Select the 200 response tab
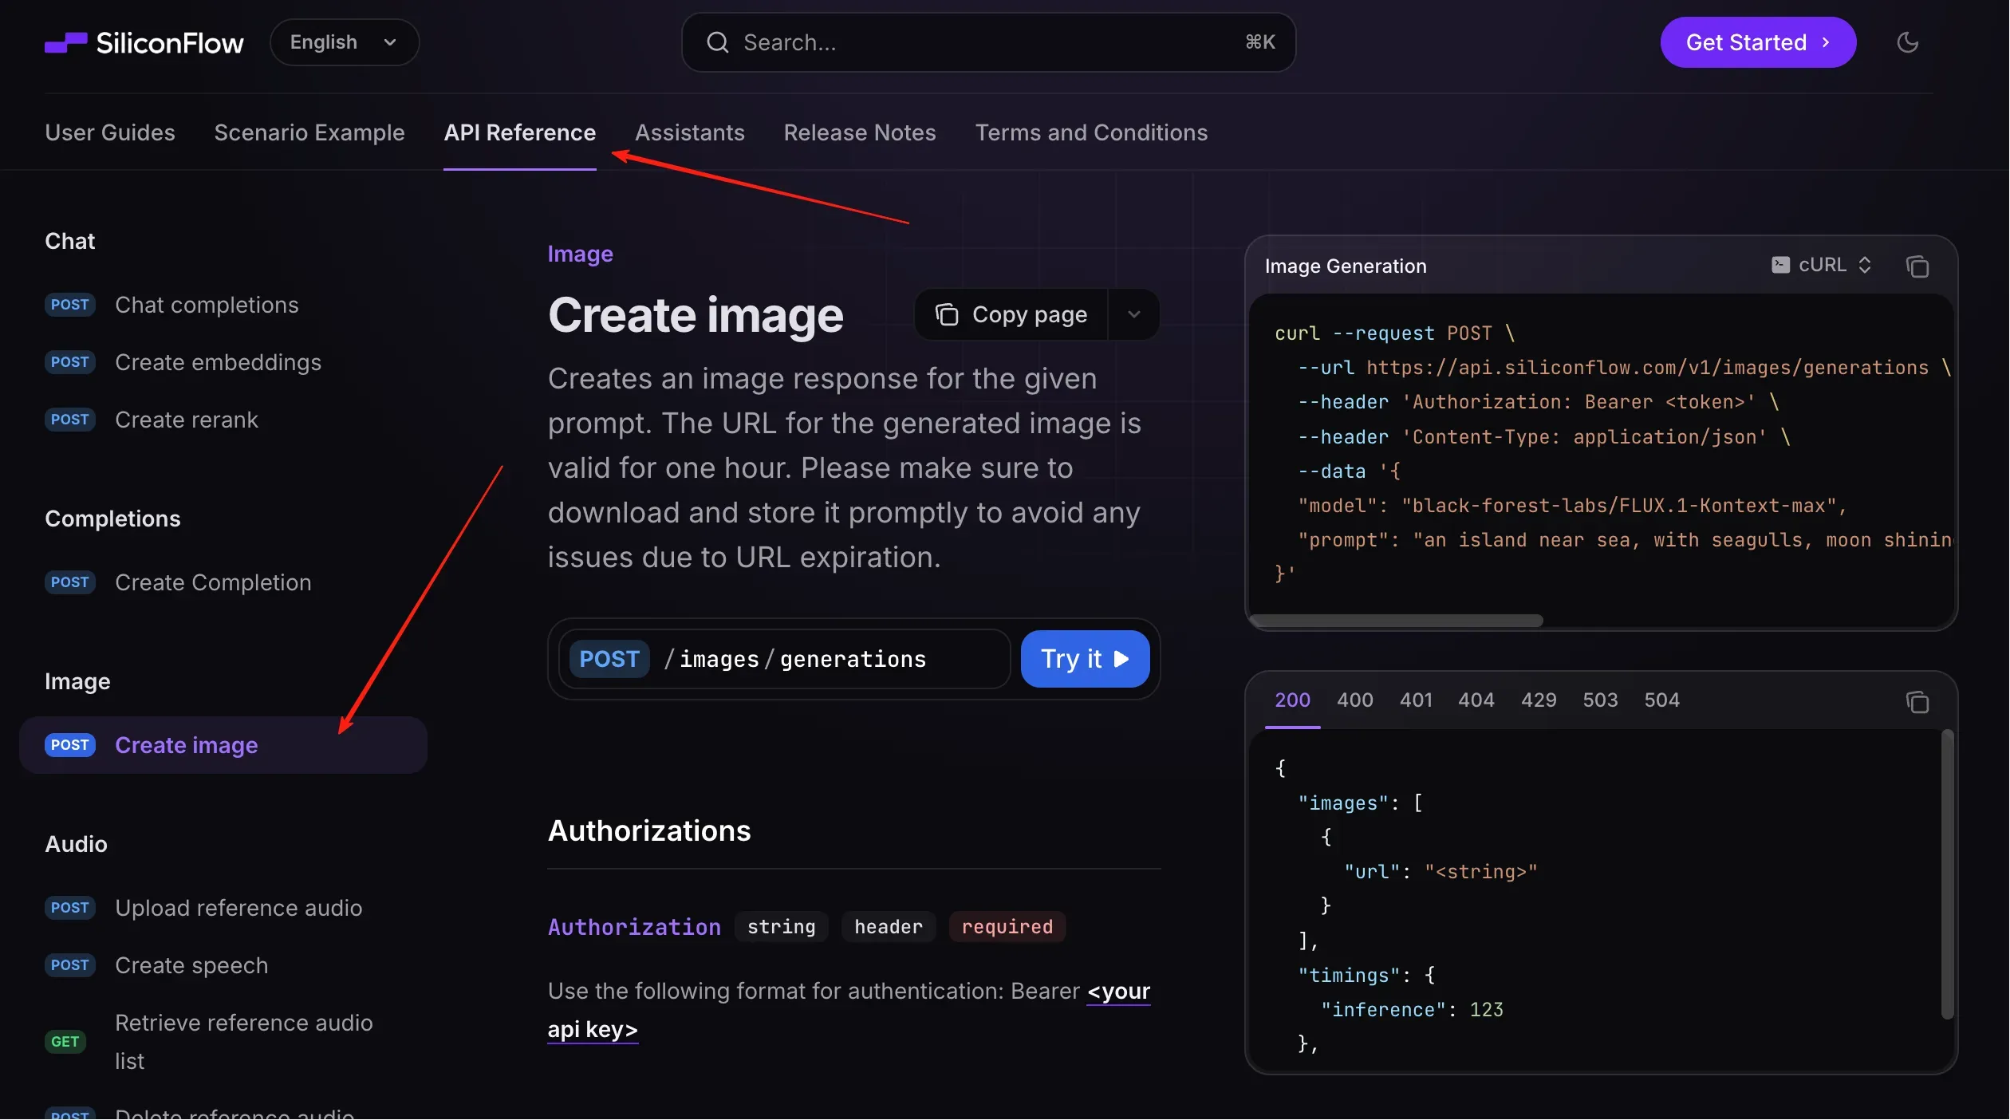Screen dimensions: 2010x1120 point(1292,700)
